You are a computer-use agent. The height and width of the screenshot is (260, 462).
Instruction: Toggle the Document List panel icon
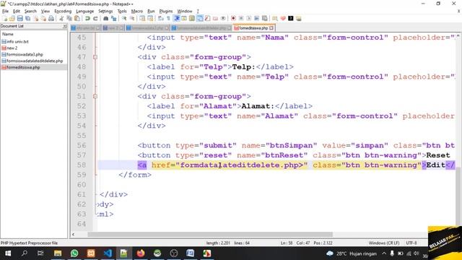coord(200,18)
